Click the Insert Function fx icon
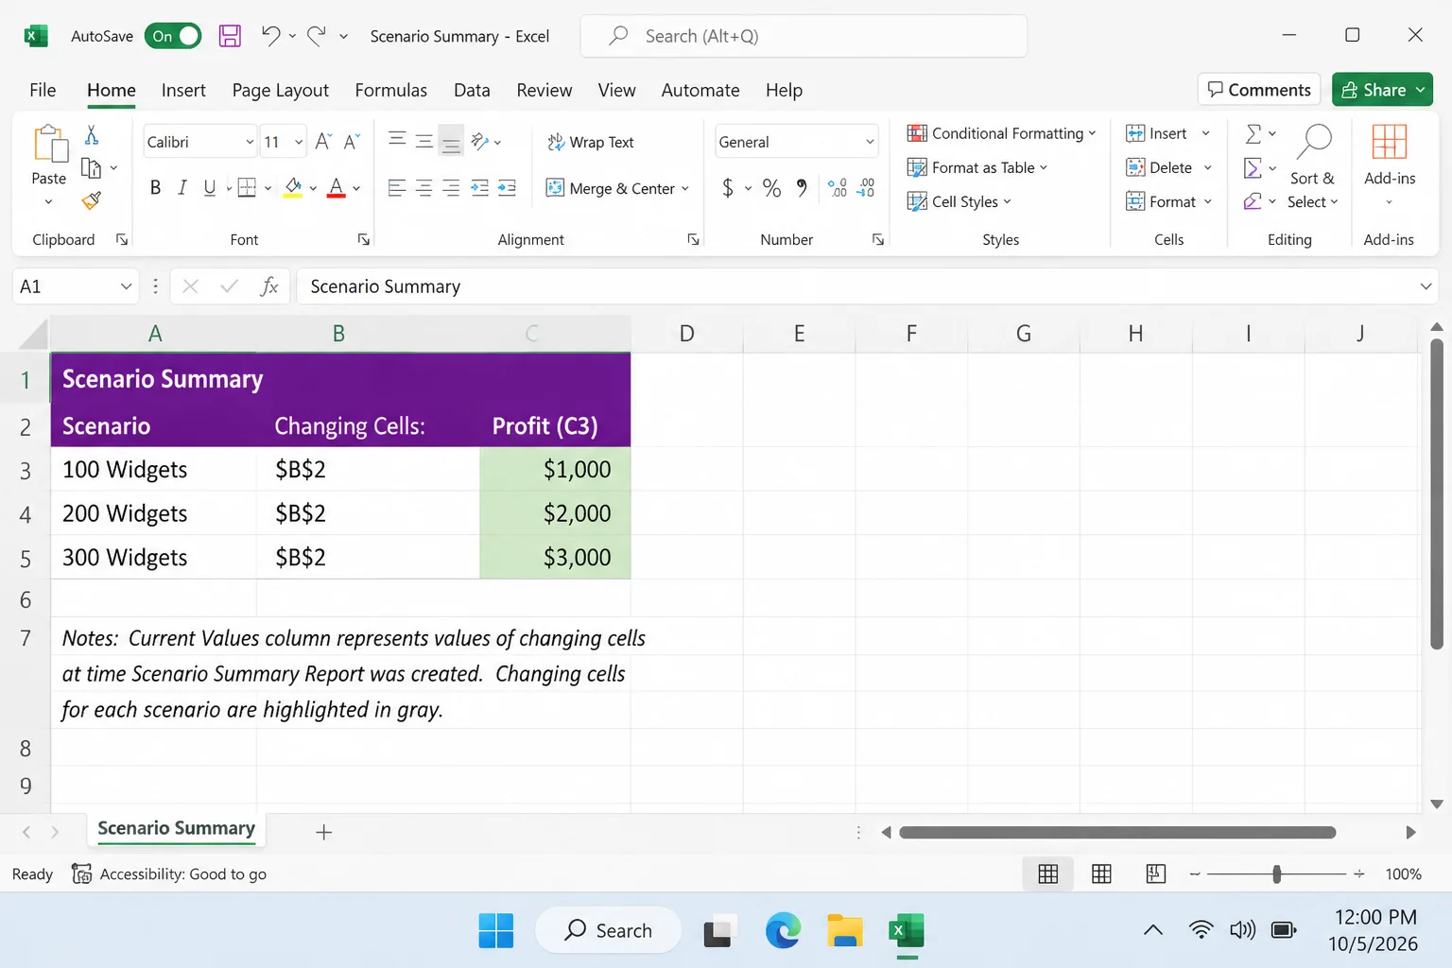Screen dimensions: 1452x968 pos(269,286)
